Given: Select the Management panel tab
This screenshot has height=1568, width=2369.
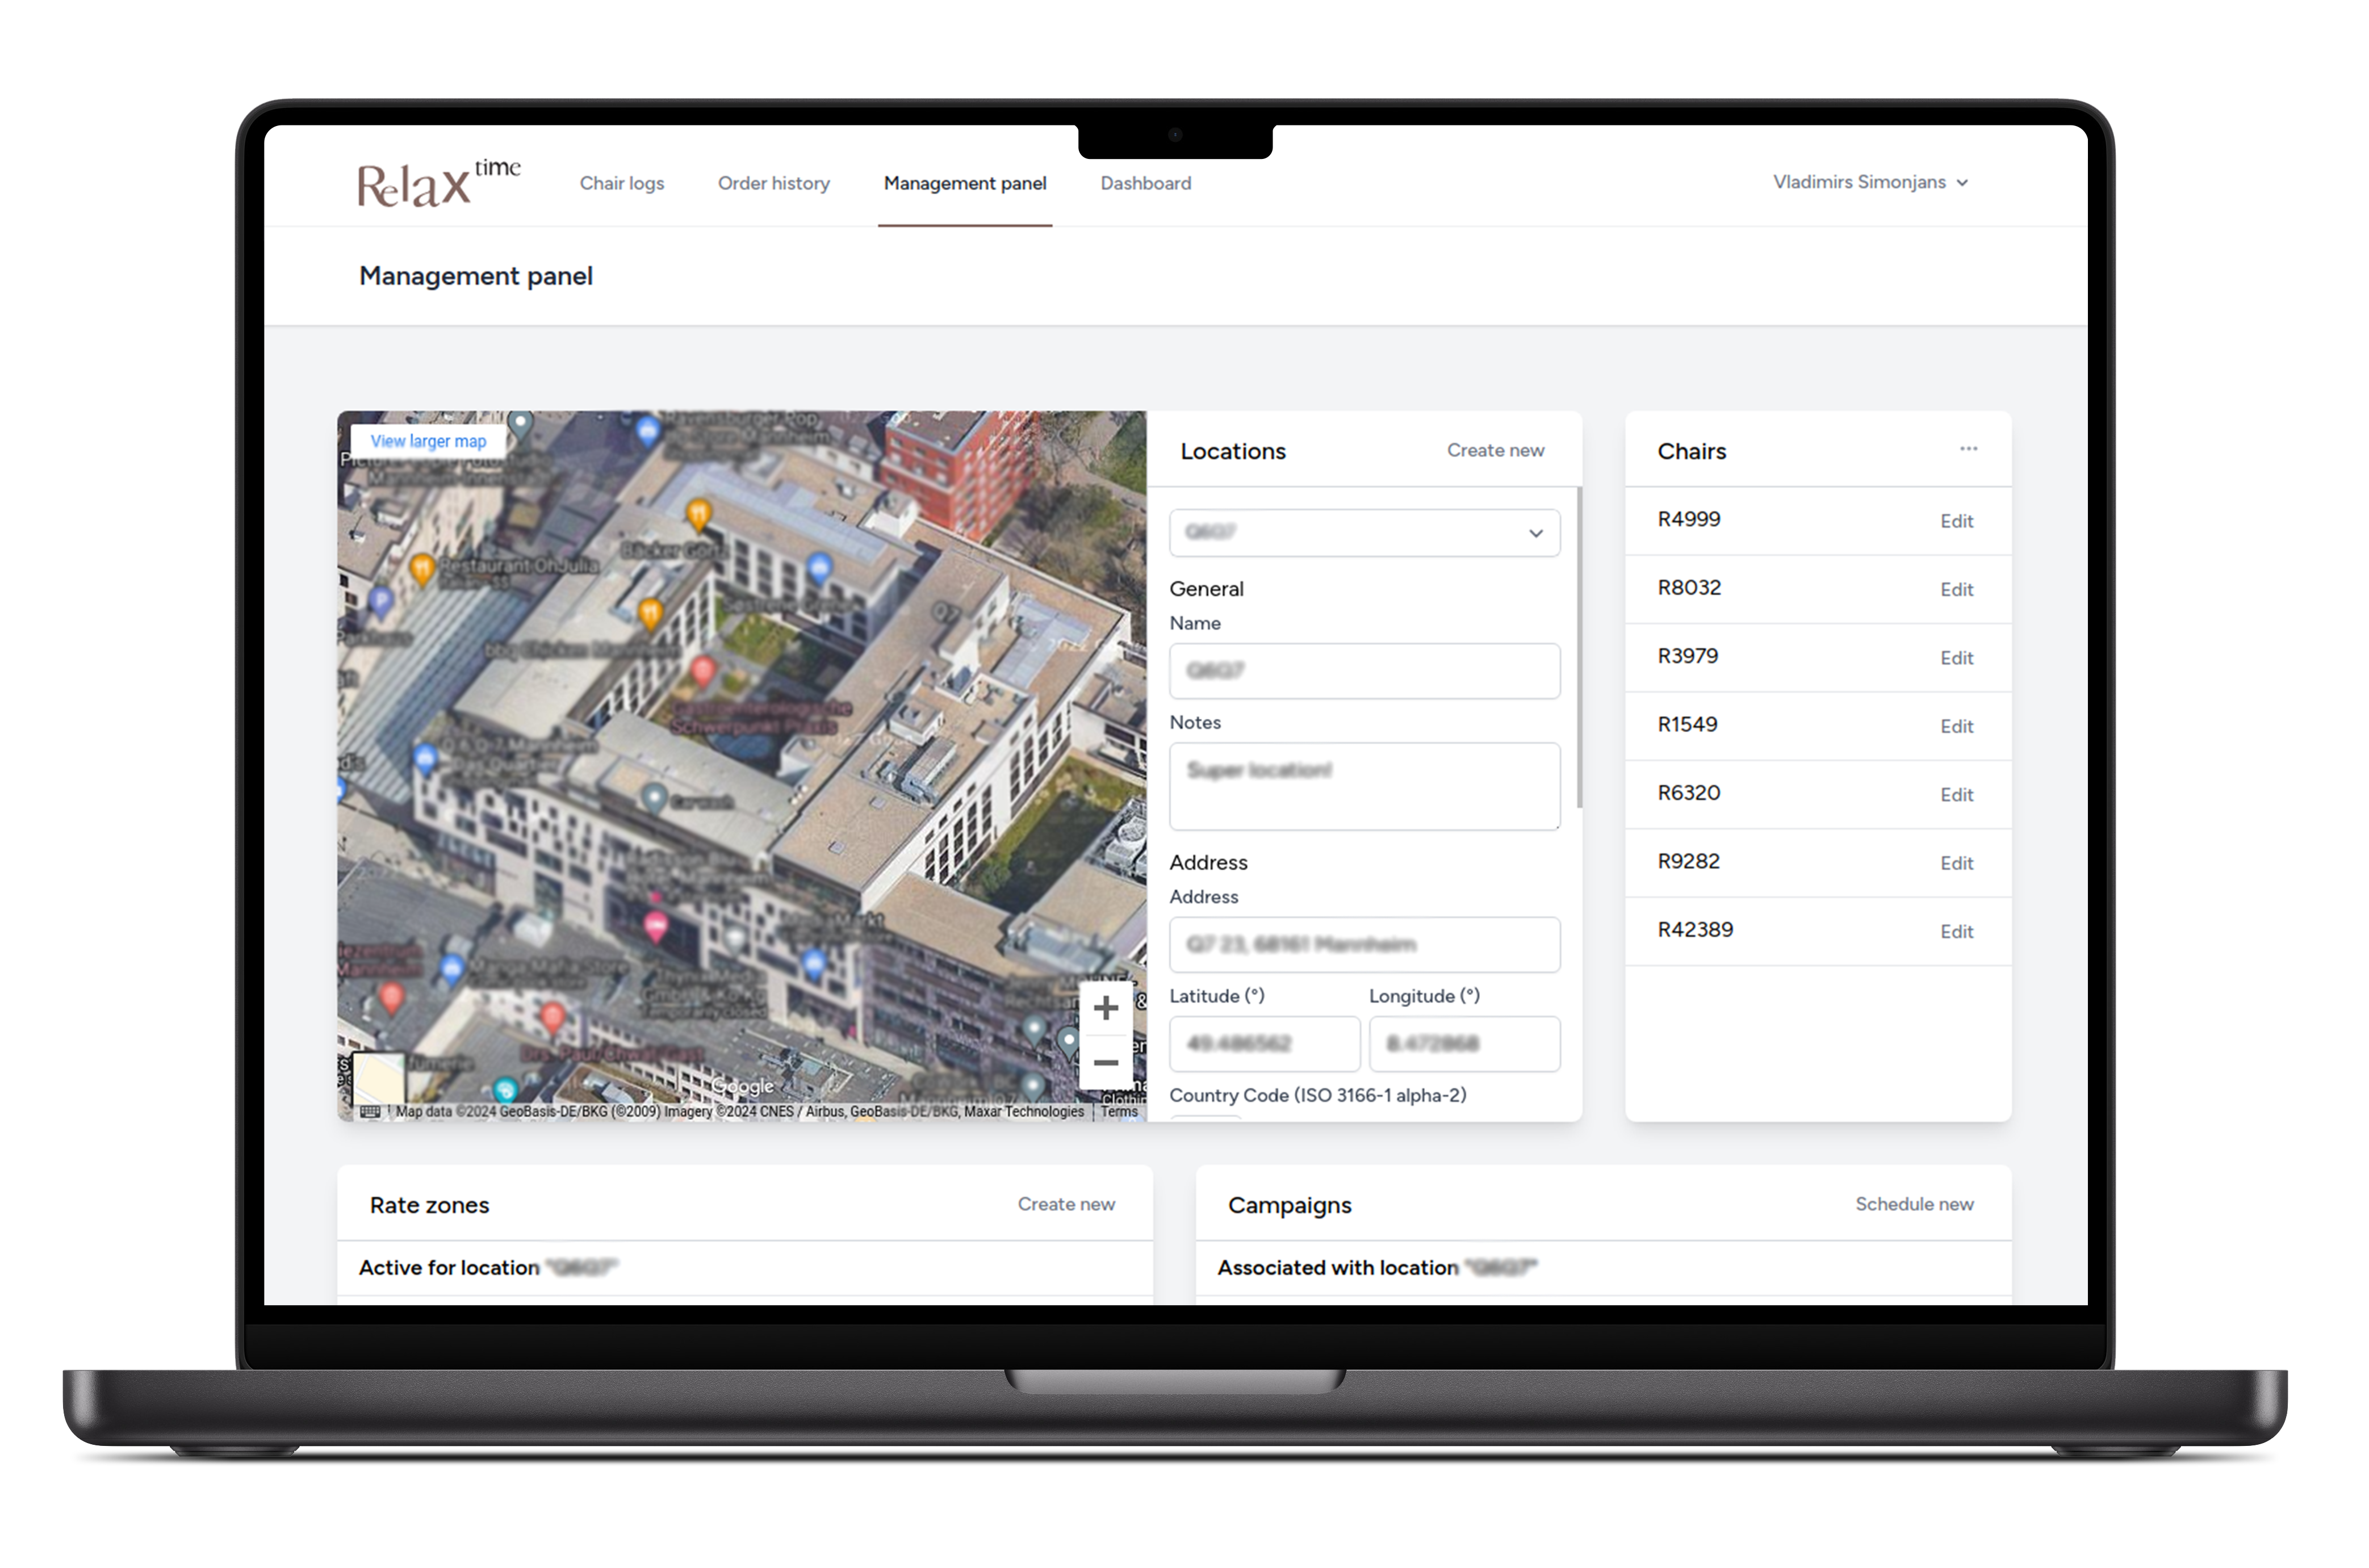Looking at the screenshot, I should (964, 183).
